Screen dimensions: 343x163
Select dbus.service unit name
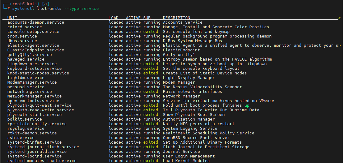coord(22,41)
